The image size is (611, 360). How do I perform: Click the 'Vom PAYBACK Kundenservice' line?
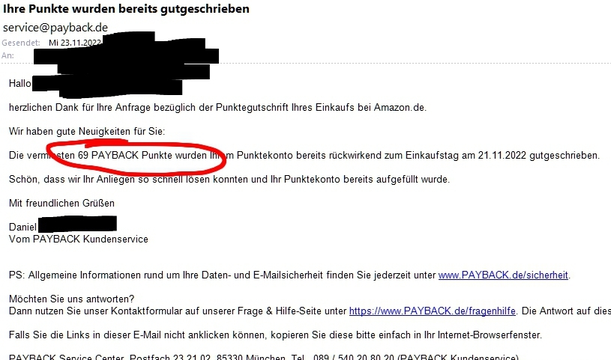click(x=78, y=239)
